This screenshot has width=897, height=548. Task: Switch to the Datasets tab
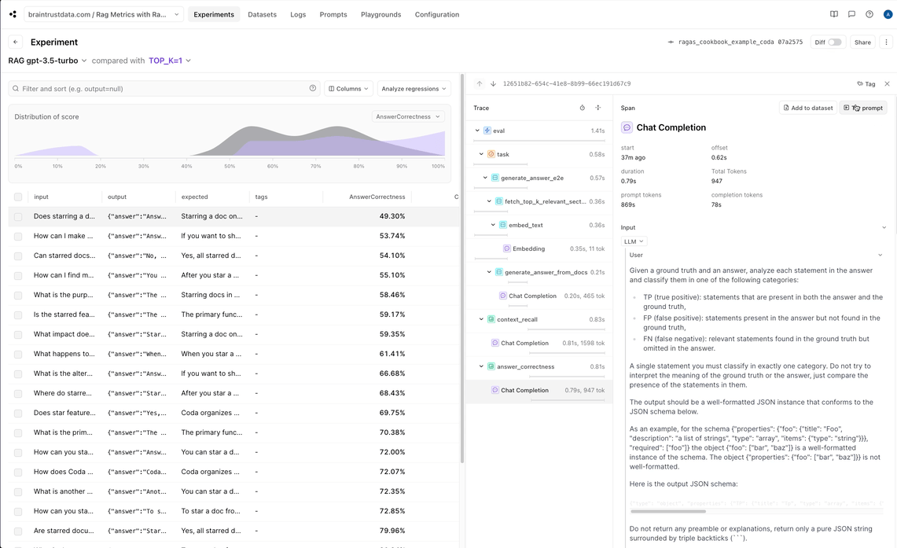tap(262, 14)
